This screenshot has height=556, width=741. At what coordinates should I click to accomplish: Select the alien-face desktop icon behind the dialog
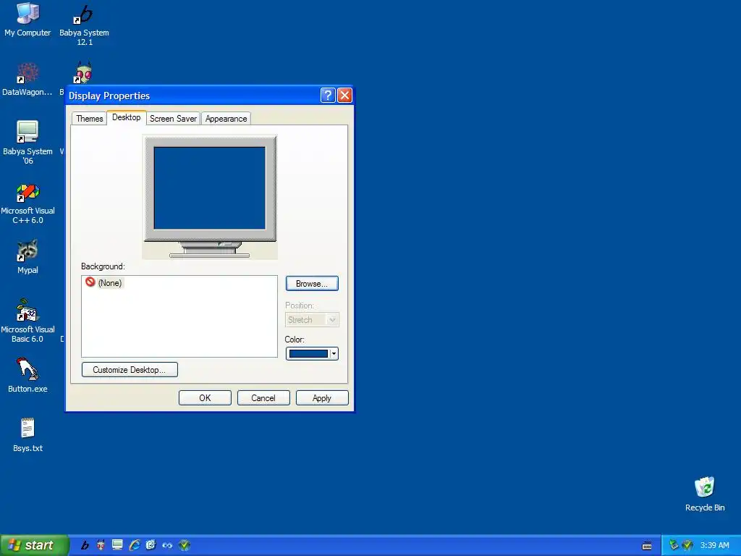(x=84, y=72)
